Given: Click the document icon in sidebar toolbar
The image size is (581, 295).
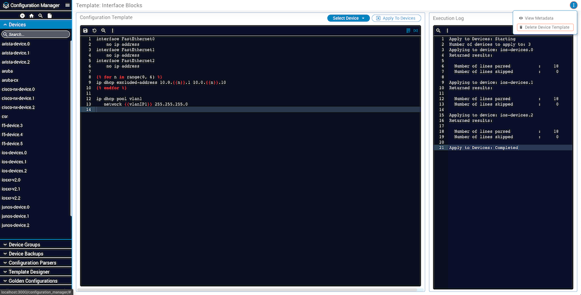Looking at the screenshot, I should click(x=50, y=16).
